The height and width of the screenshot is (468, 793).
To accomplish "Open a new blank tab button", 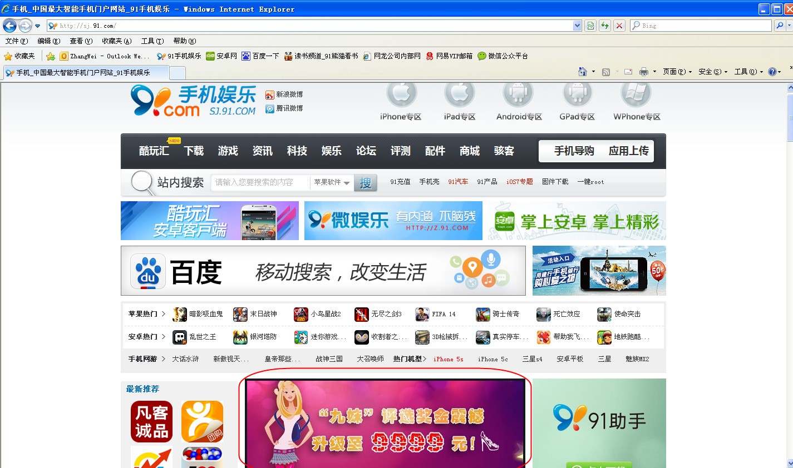I will [x=177, y=73].
